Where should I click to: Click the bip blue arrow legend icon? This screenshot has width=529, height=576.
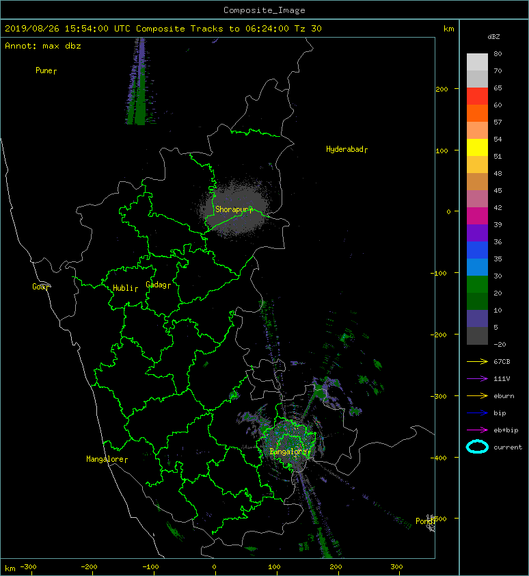tap(477, 413)
